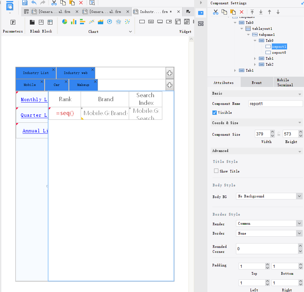
Task: Click the Preview icon with magnifier
Action: pos(92,3)
